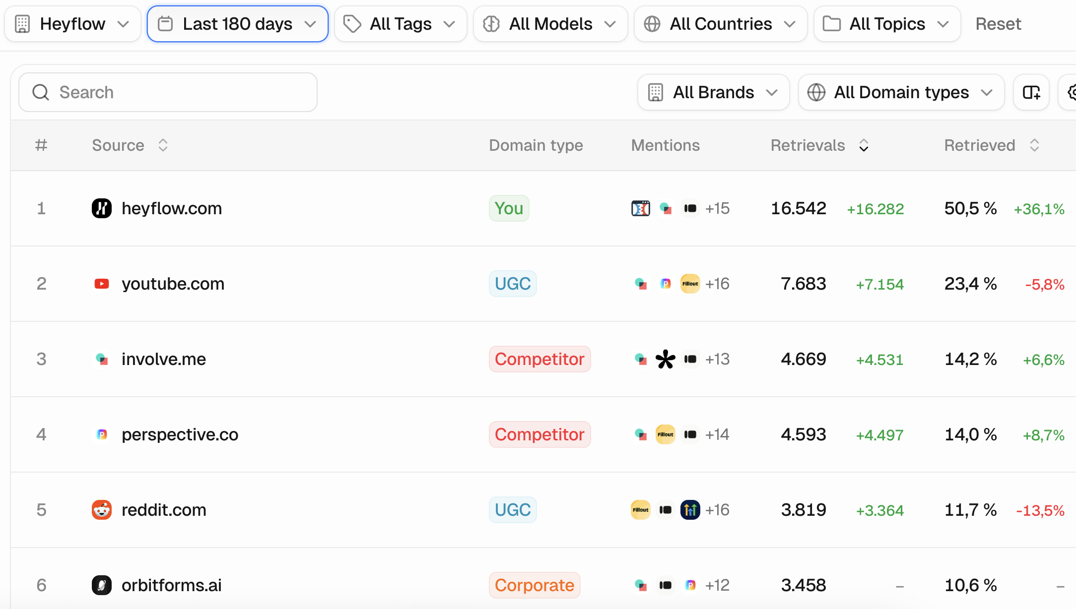Click the +13 mentions in involve.me row

(x=718, y=359)
